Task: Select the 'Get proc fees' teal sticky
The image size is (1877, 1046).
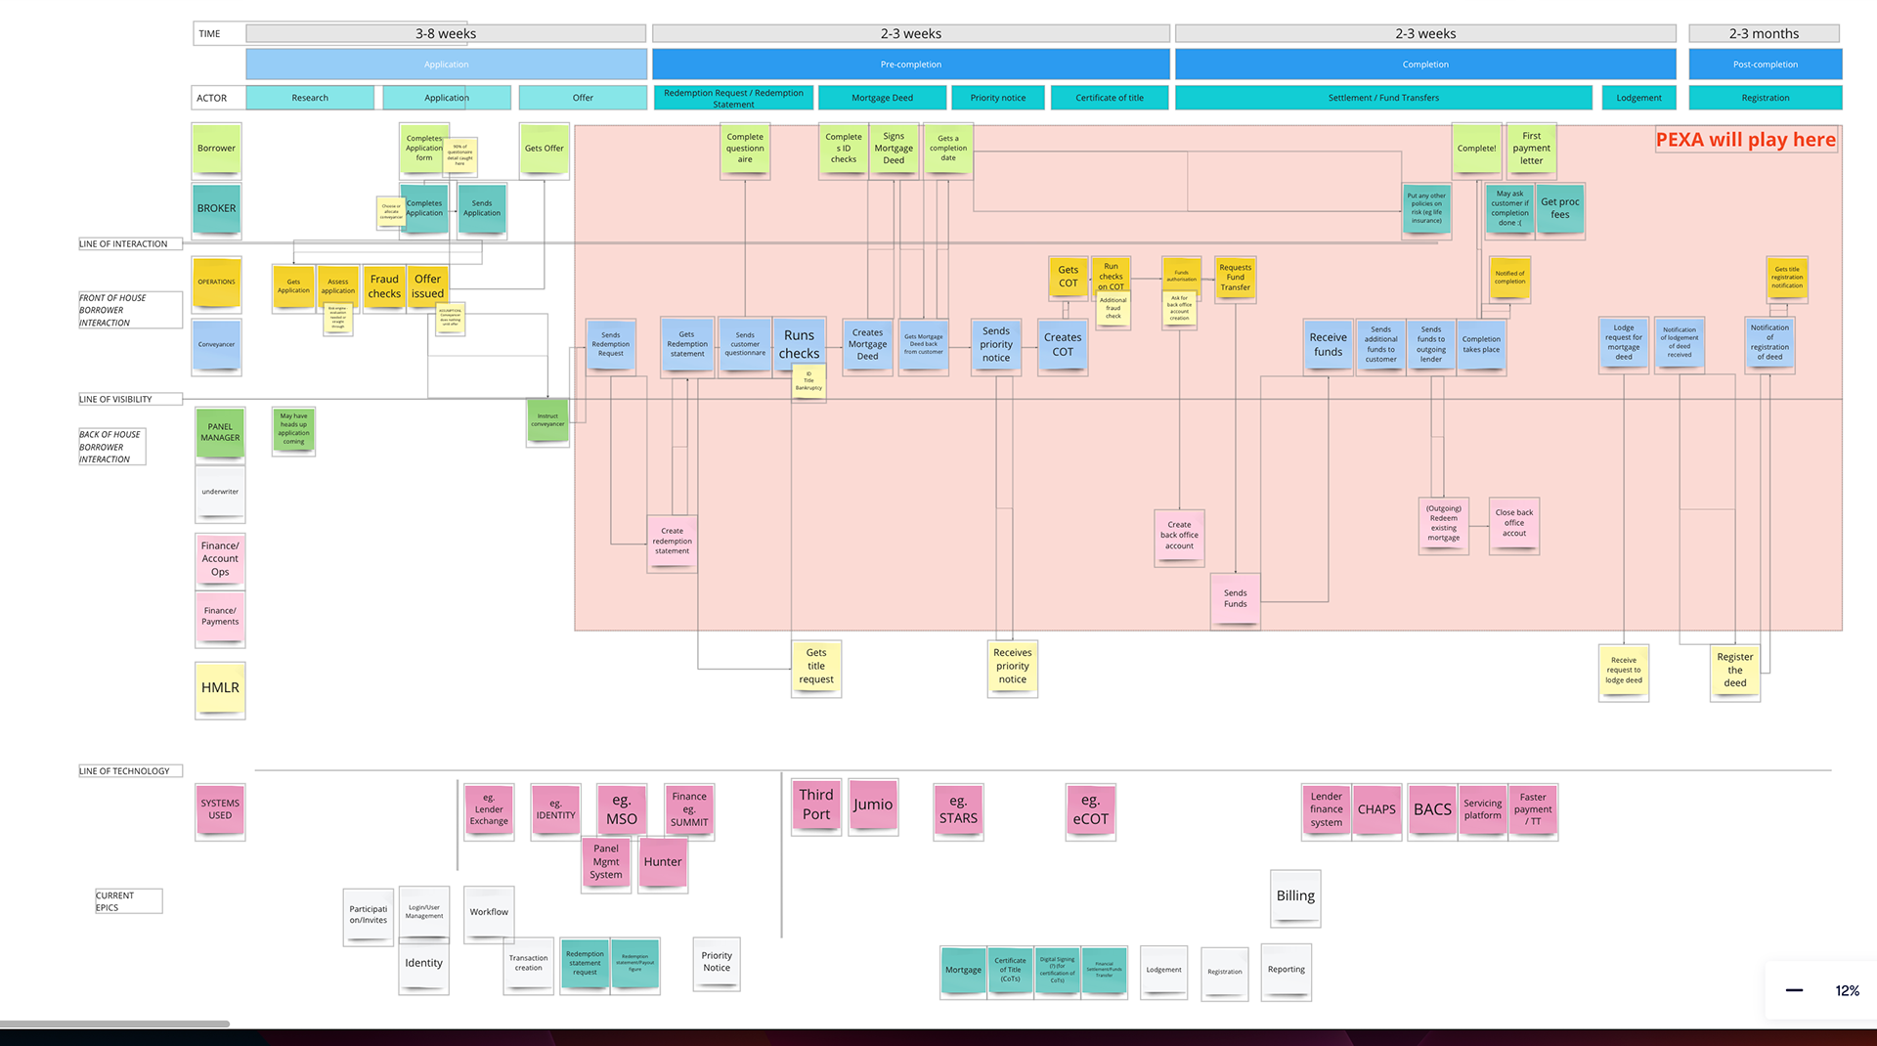Action: pos(1560,208)
